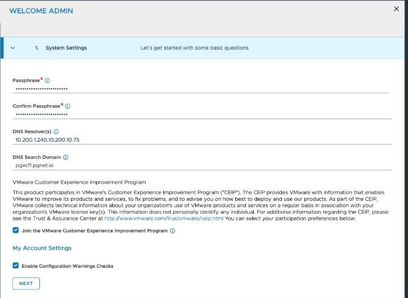The height and width of the screenshot is (298, 408).
Task: Focus the Confirm Passphrase input field
Action: (x=202, y=114)
